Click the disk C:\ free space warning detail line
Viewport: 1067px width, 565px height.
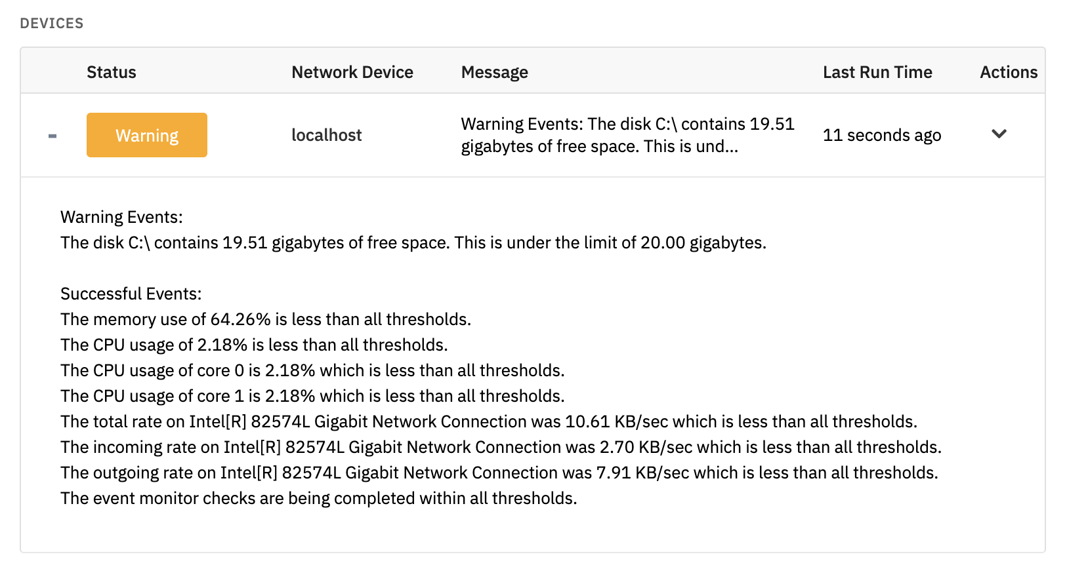coord(413,243)
